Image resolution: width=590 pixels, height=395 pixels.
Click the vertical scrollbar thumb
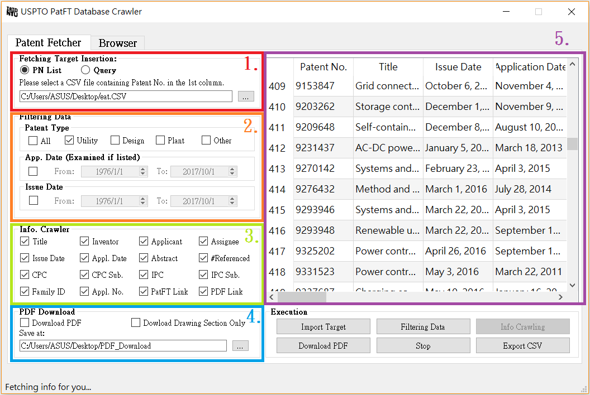pos(572,144)
